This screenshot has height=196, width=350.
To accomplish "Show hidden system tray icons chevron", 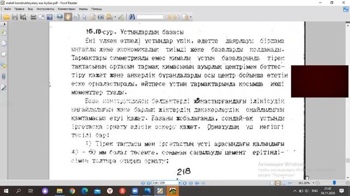I will (295, 191).
